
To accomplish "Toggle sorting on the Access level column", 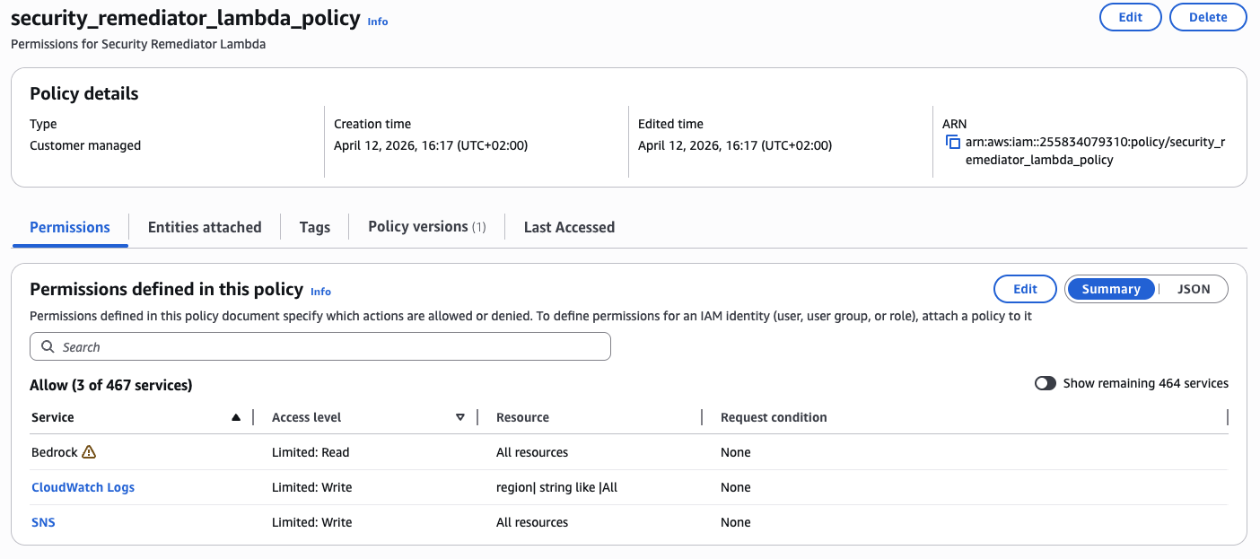I will point(306,416).
